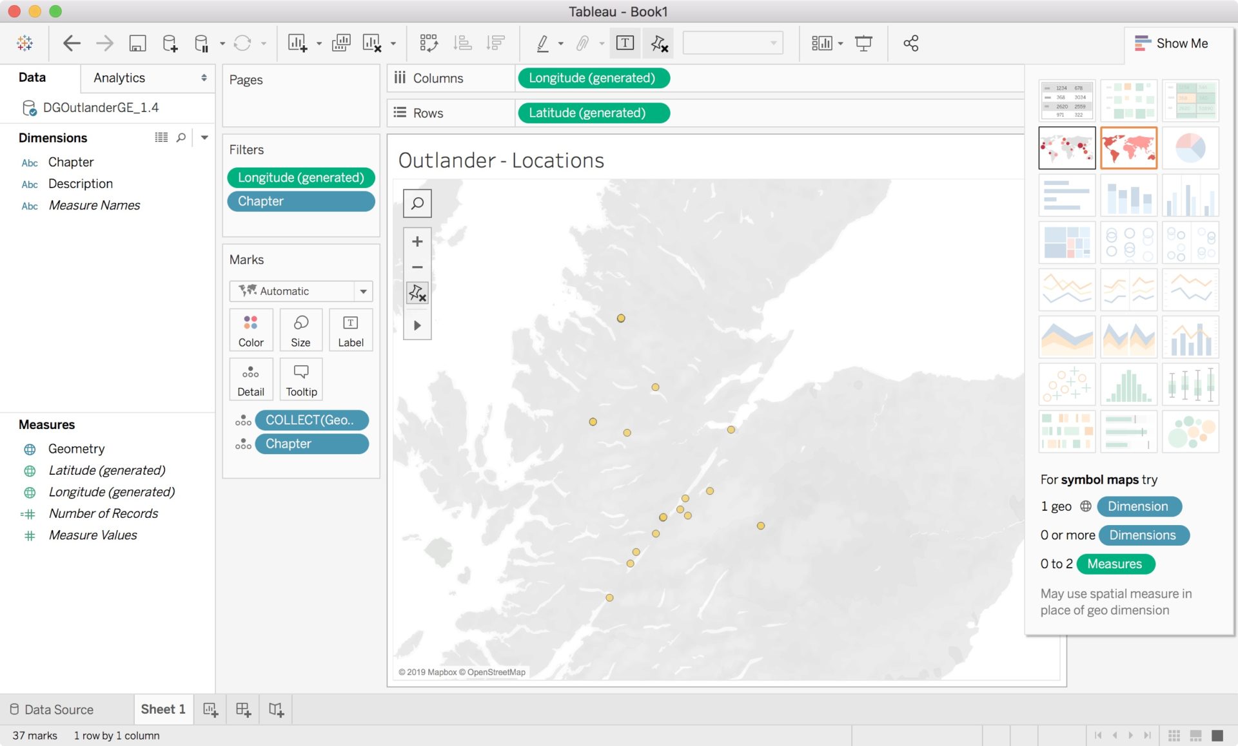Open the Tooltip marks card

click(301, 379)
